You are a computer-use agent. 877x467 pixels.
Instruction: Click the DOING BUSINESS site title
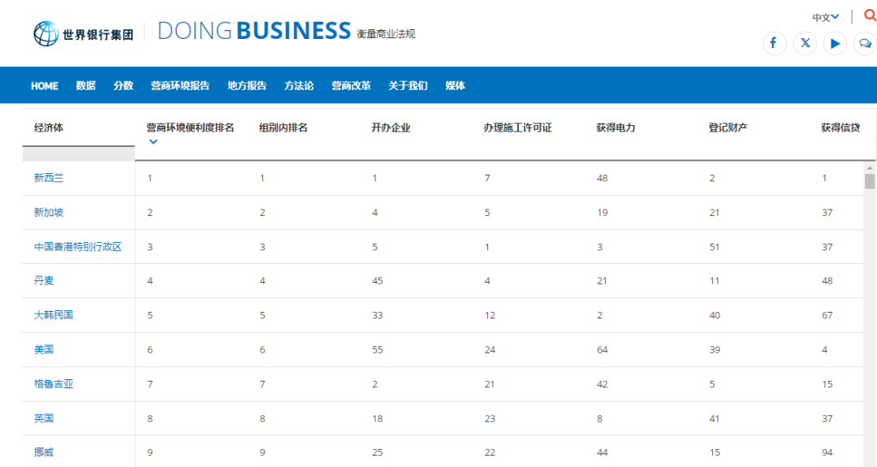coord(254,31)
